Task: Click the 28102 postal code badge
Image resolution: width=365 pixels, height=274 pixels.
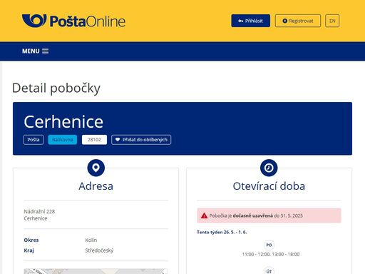Action: pos(94,140)
